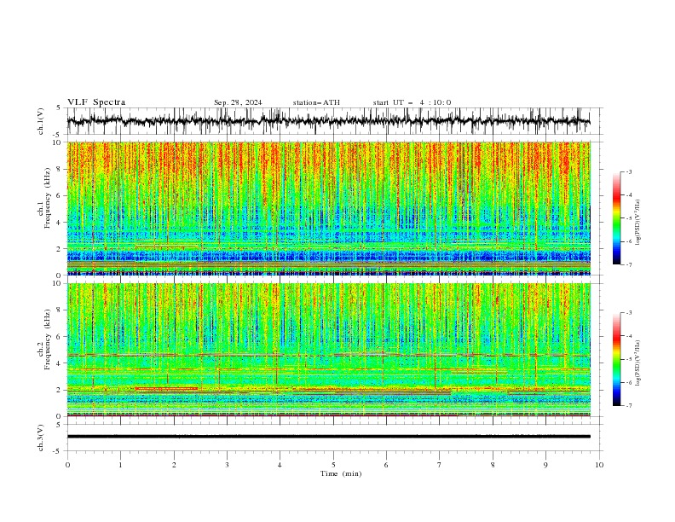Image resolution: width=675 pixels, height=522 pixels.
Task: Click the "-5" label on ch.1 color bar
Action: point(629,218)
